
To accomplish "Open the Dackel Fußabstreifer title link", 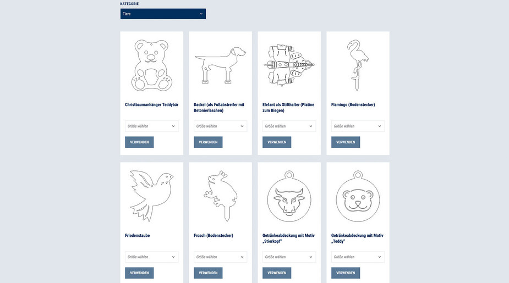I will point(219,108).
